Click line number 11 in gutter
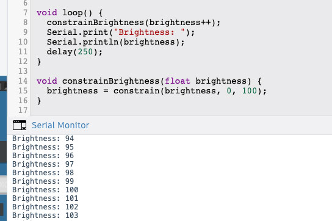 [23, 52]
